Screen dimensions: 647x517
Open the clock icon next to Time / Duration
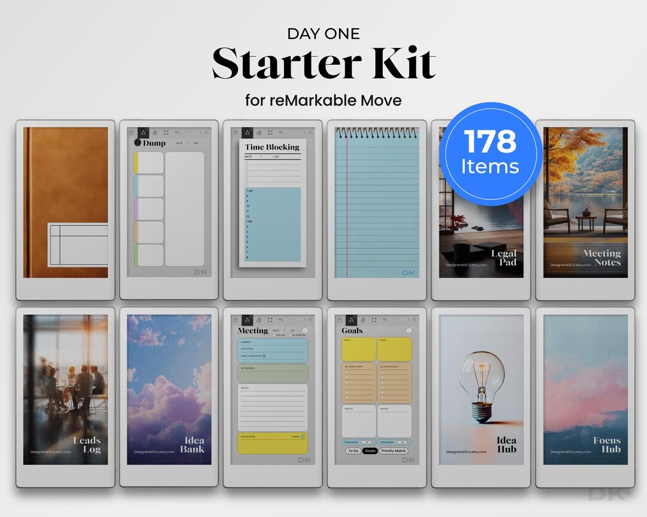coord(264,356)
